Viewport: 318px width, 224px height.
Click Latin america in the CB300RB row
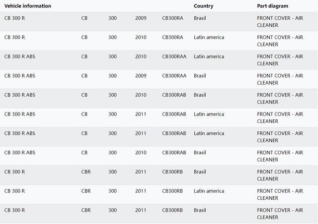click(x=209, y=191)
